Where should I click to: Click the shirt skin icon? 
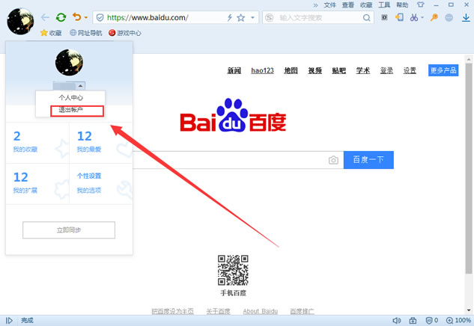(x=421, y=4)
